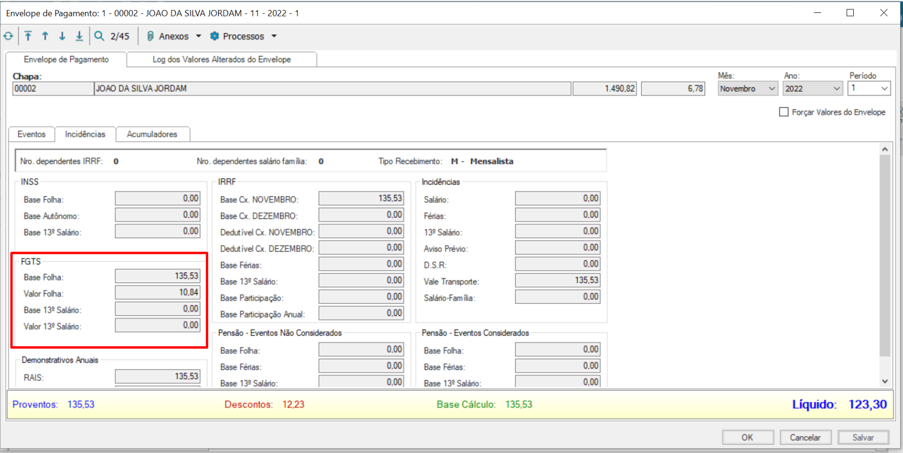Click the Descontos 12,23 value

tap(293, 405)
